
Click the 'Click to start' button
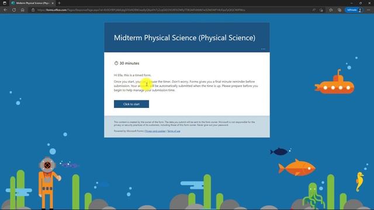click(x=131, y=104)
